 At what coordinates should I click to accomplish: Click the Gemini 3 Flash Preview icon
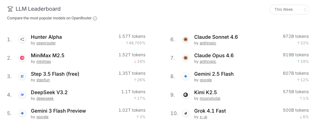tap(22, 113)
